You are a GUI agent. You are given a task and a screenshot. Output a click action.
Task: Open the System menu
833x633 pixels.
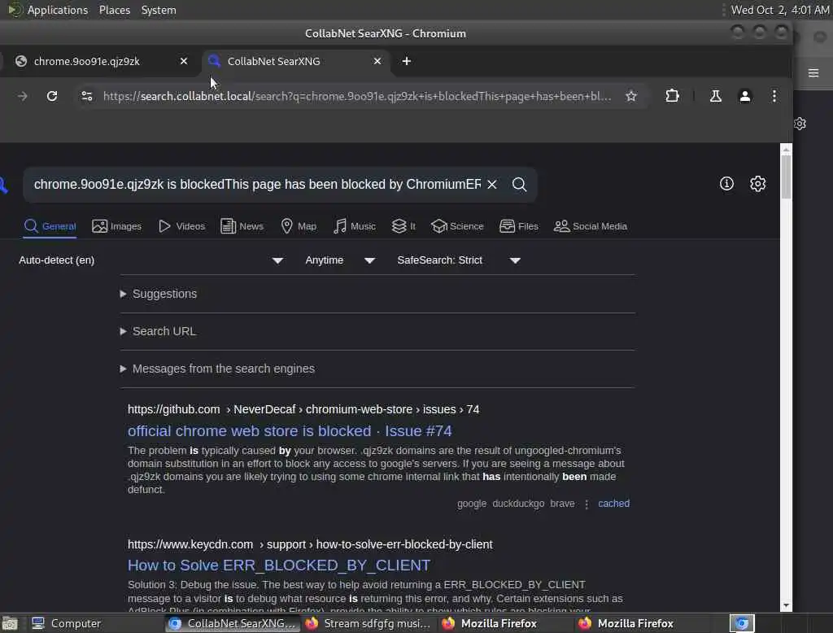pos(159,10)
